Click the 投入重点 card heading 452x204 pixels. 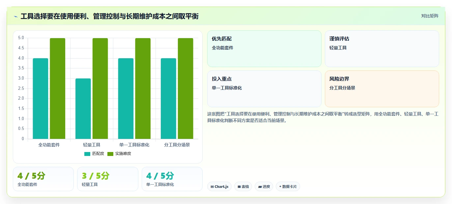pos(222,79)
